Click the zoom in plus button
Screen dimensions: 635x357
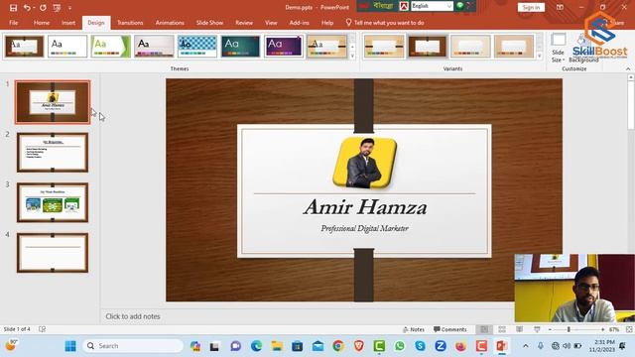click(x=602, y=329)
